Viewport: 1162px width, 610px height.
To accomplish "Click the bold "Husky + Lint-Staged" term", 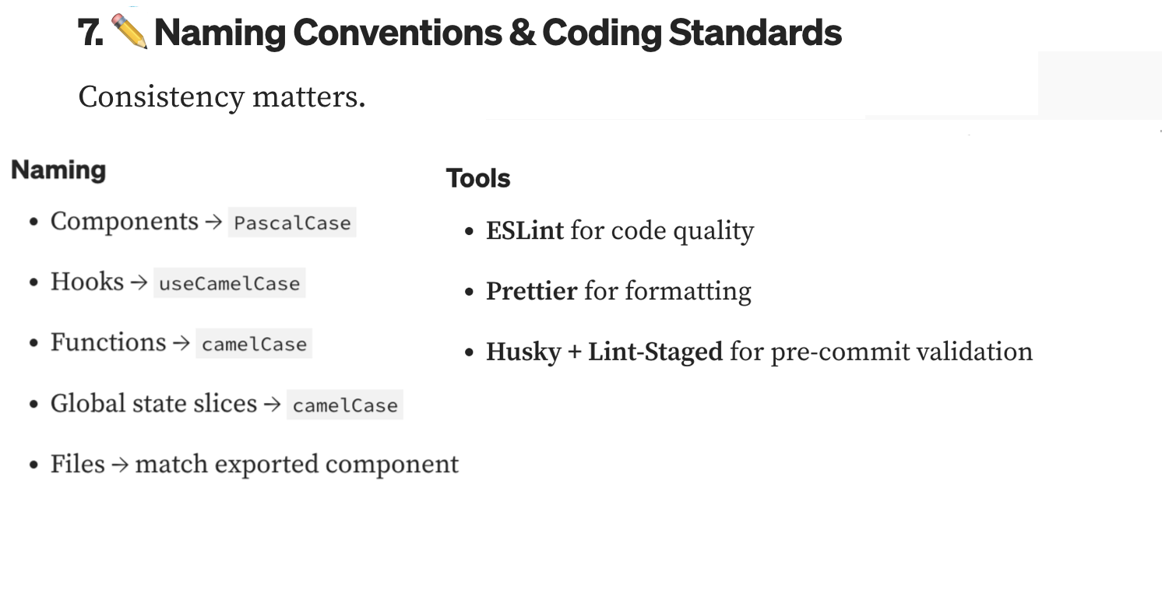I will click(604, 352).
